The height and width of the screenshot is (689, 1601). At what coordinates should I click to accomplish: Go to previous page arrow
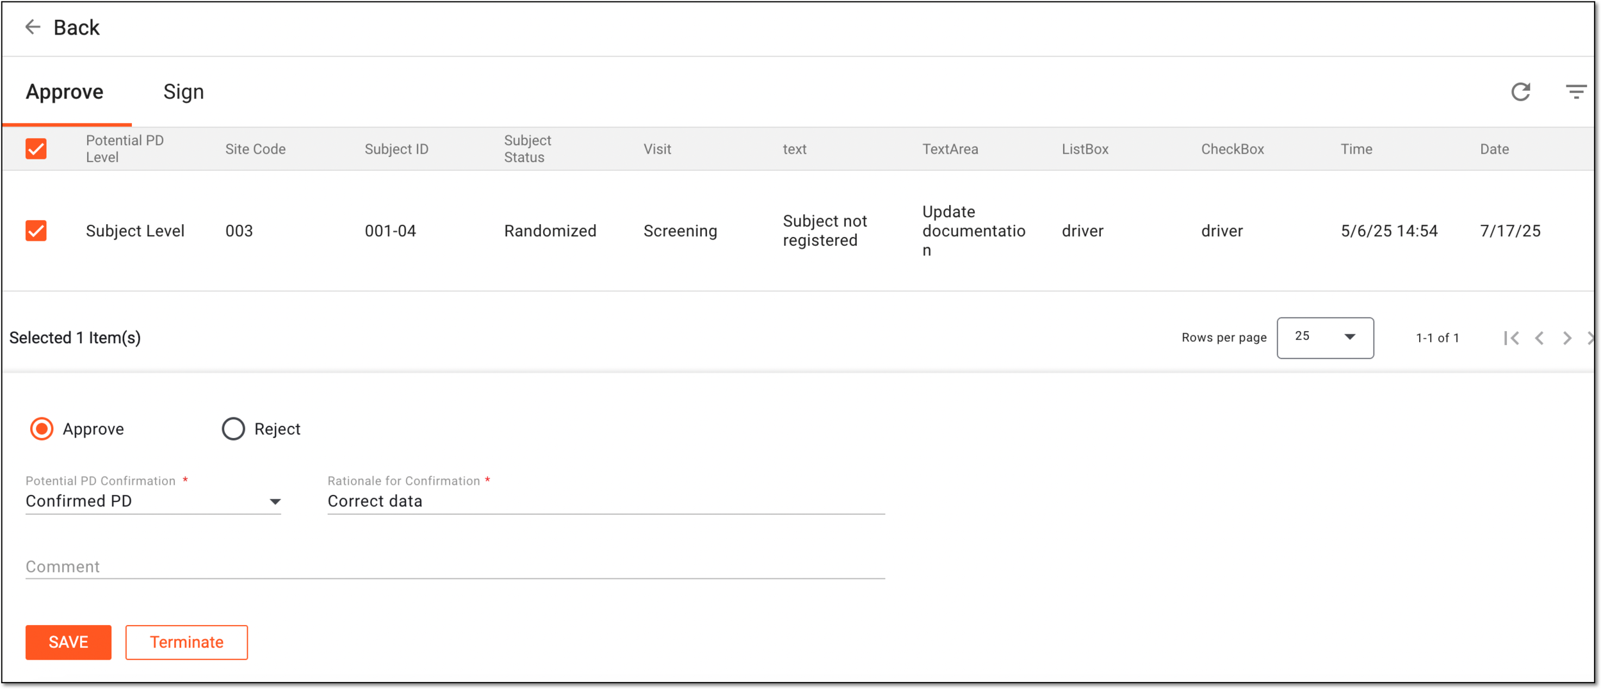click(1540, 338)
